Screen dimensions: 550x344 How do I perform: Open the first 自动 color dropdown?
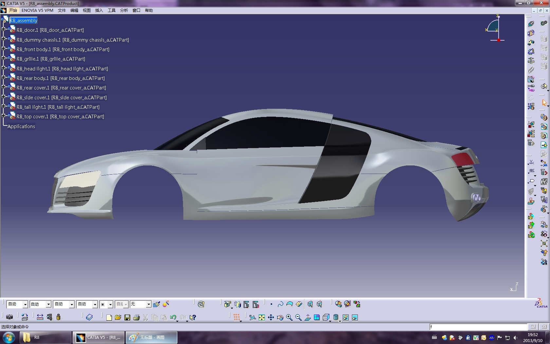(x=25, y=304)
